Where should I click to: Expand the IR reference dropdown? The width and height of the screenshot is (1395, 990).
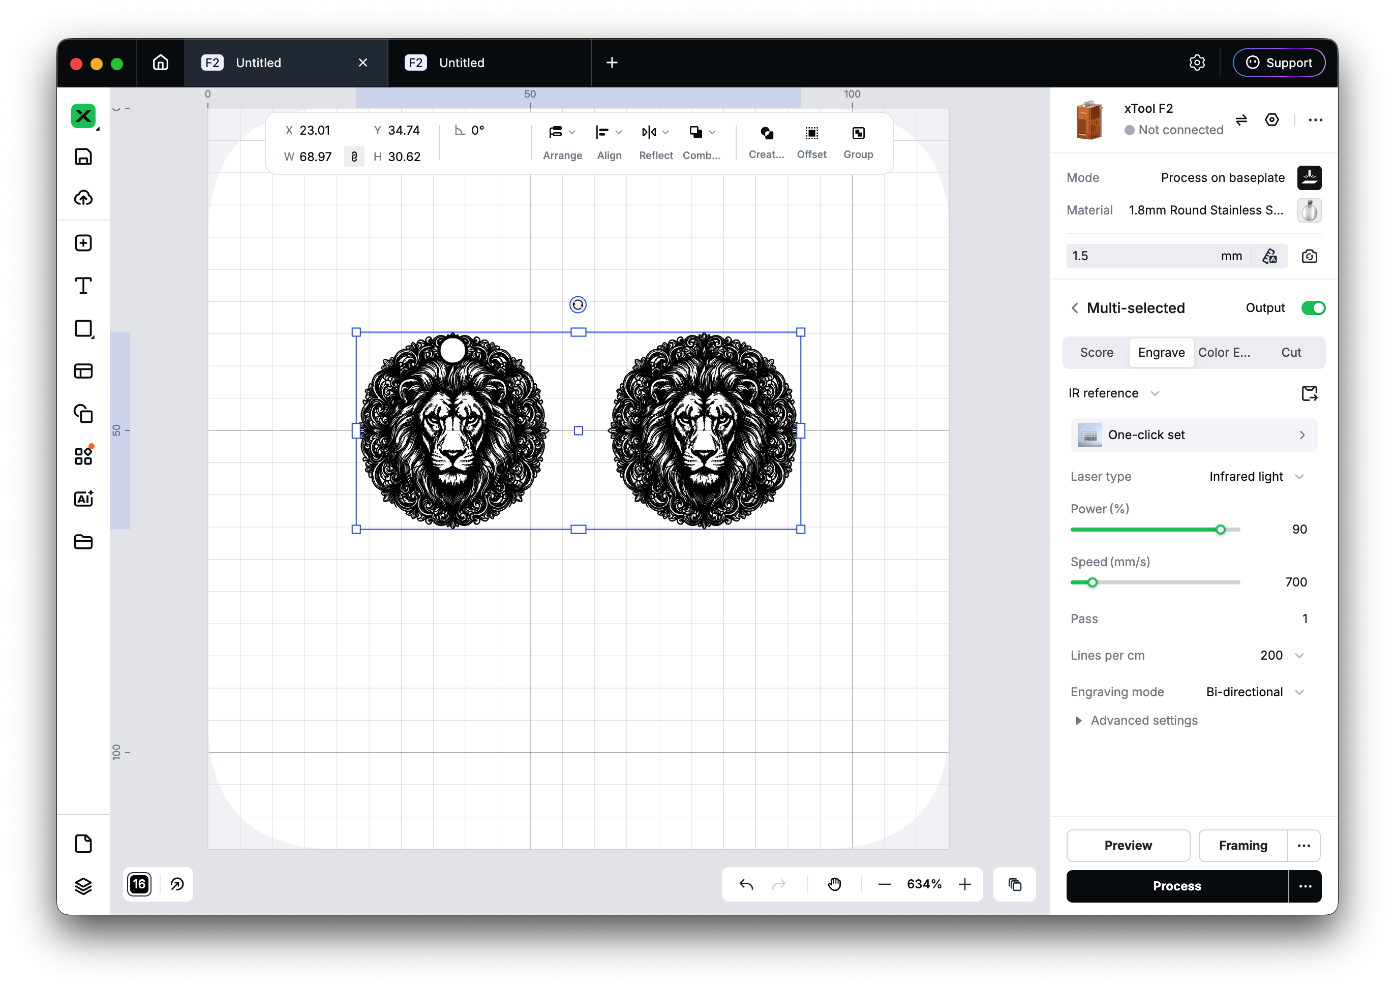coord(1113,393)
